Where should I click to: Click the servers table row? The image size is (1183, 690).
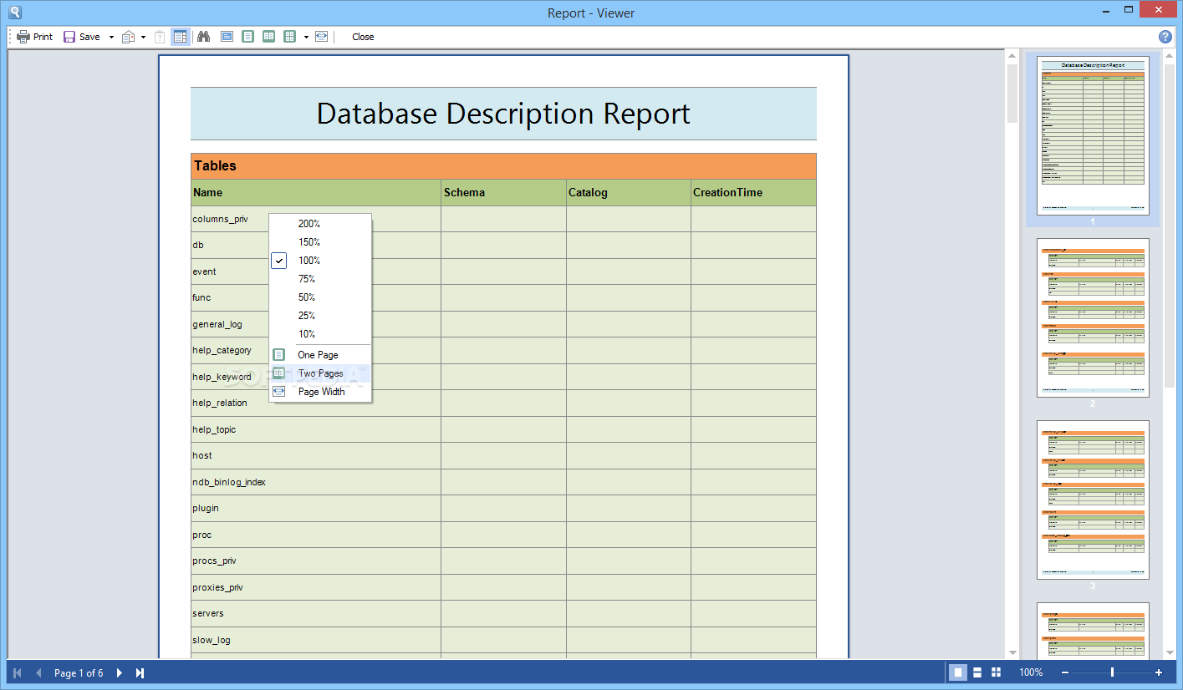coord(503,613)
